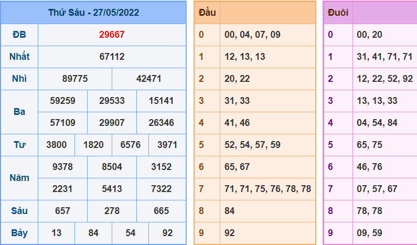Click the red special prize number 29667
This screenshot has width=417, height=245.
tap(112, 35)
